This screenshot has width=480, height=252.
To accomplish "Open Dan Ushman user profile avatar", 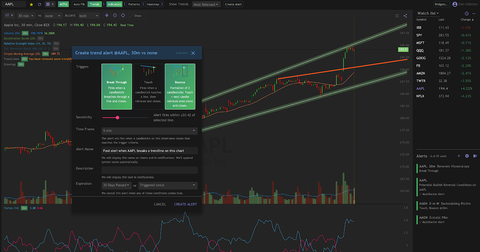I will click(455, 4).
